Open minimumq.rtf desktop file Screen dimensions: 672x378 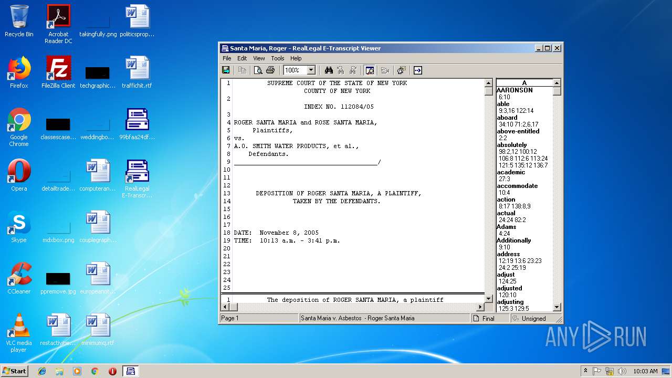point(98,330)
